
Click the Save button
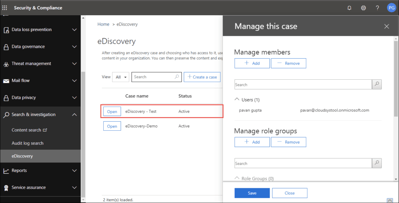click(252, 193)
